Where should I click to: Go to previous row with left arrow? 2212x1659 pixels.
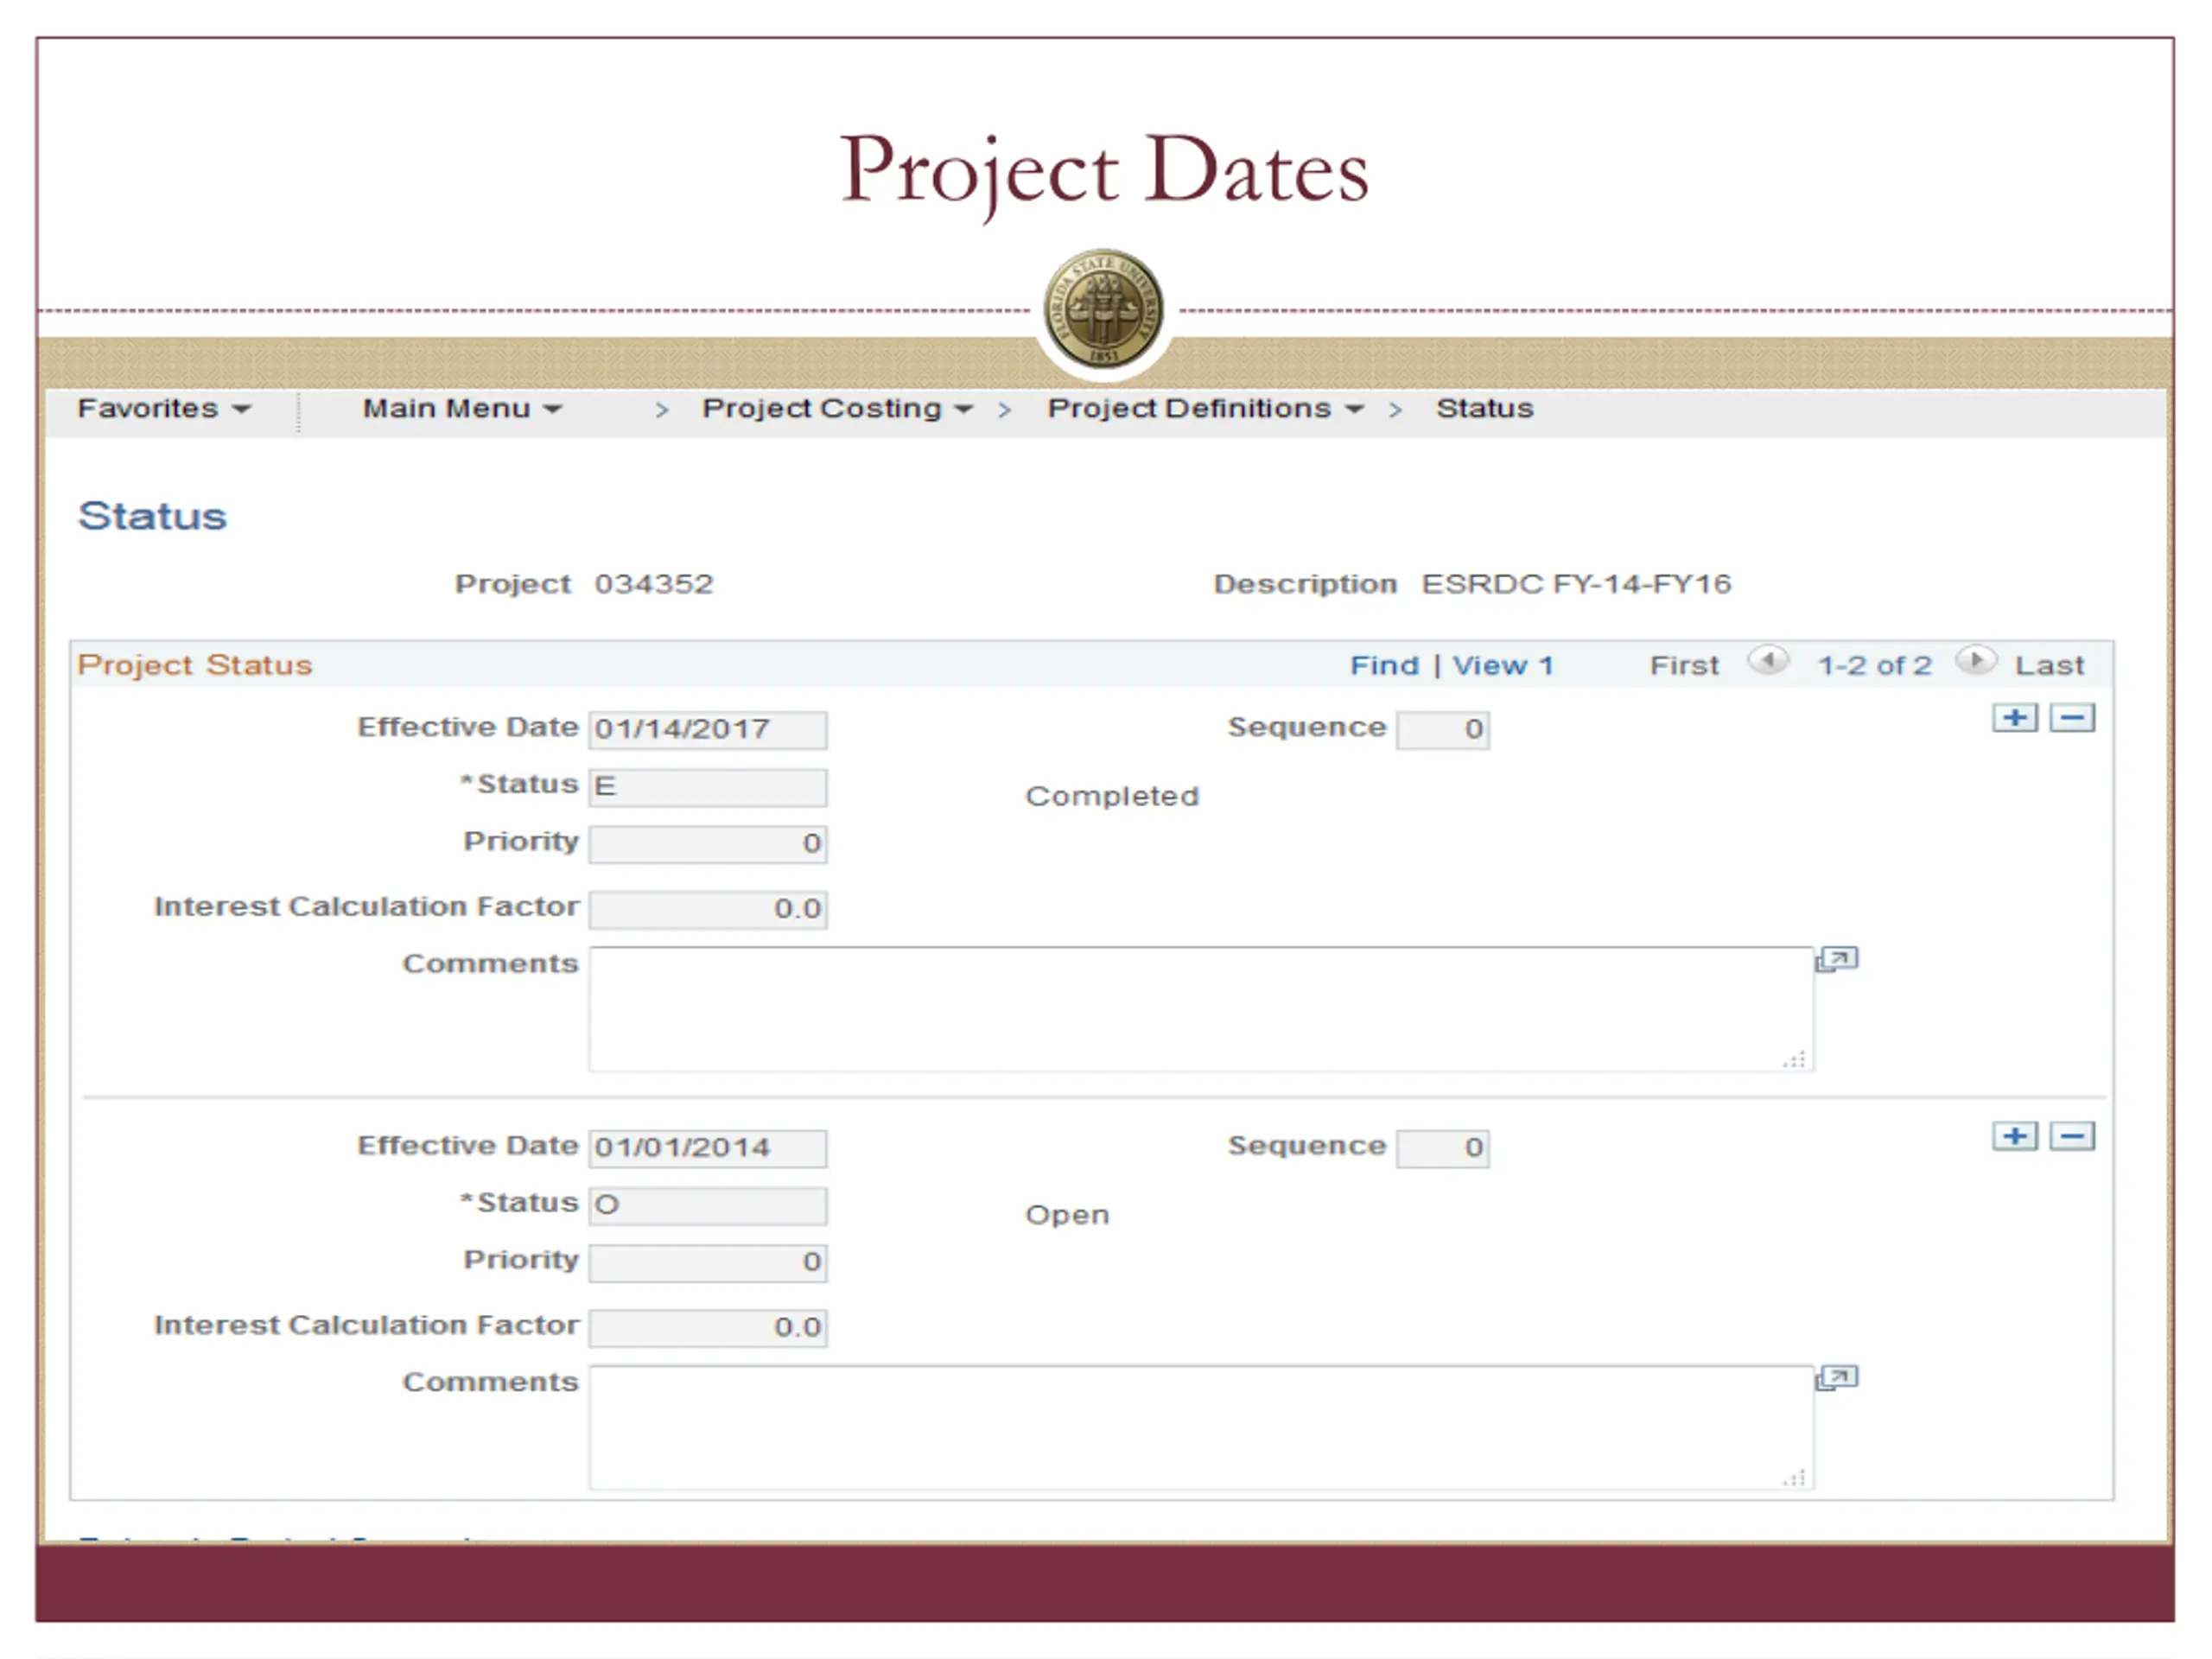point(1768,661)
